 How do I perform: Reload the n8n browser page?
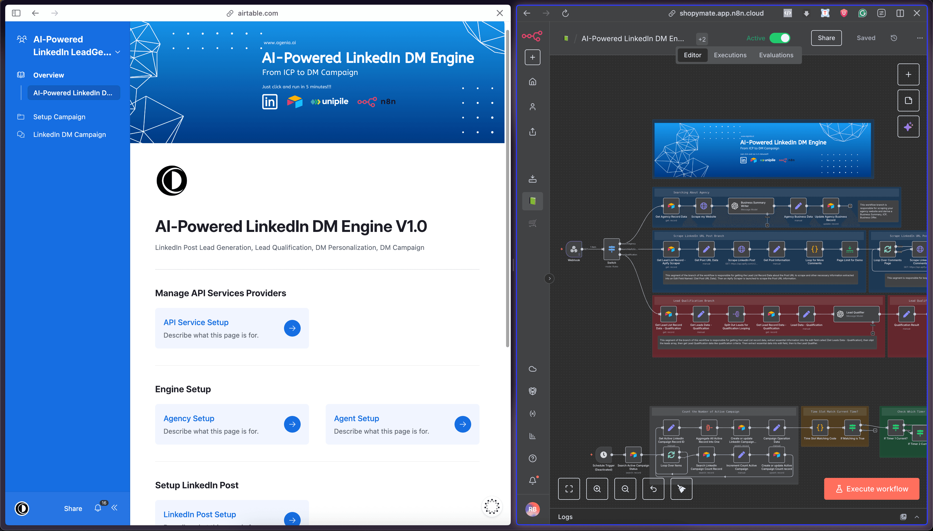(x=565, y=13)
